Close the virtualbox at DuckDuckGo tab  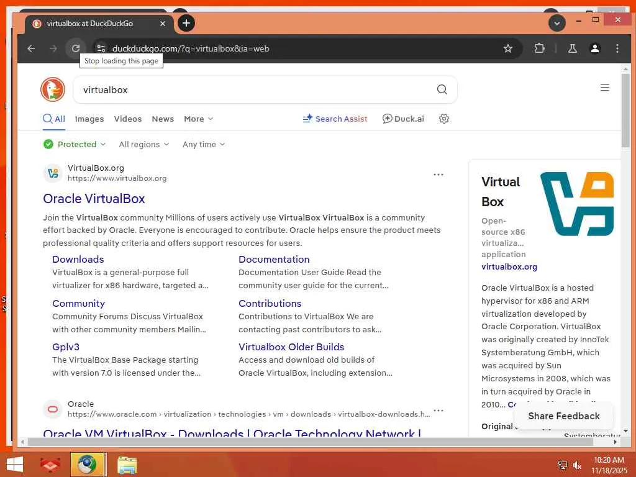[x=163, y=24]
